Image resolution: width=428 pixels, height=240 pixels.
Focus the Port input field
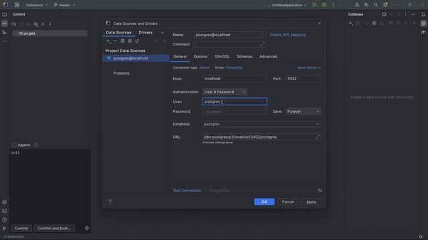point(303,79)
